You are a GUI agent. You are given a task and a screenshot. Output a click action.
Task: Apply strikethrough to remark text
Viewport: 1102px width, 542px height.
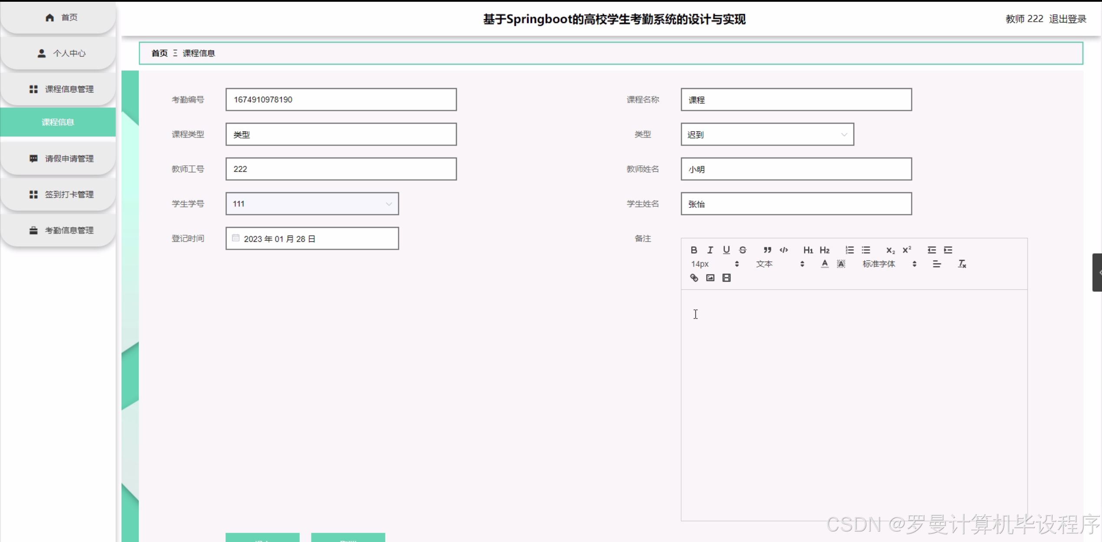[x=743, y=250]
